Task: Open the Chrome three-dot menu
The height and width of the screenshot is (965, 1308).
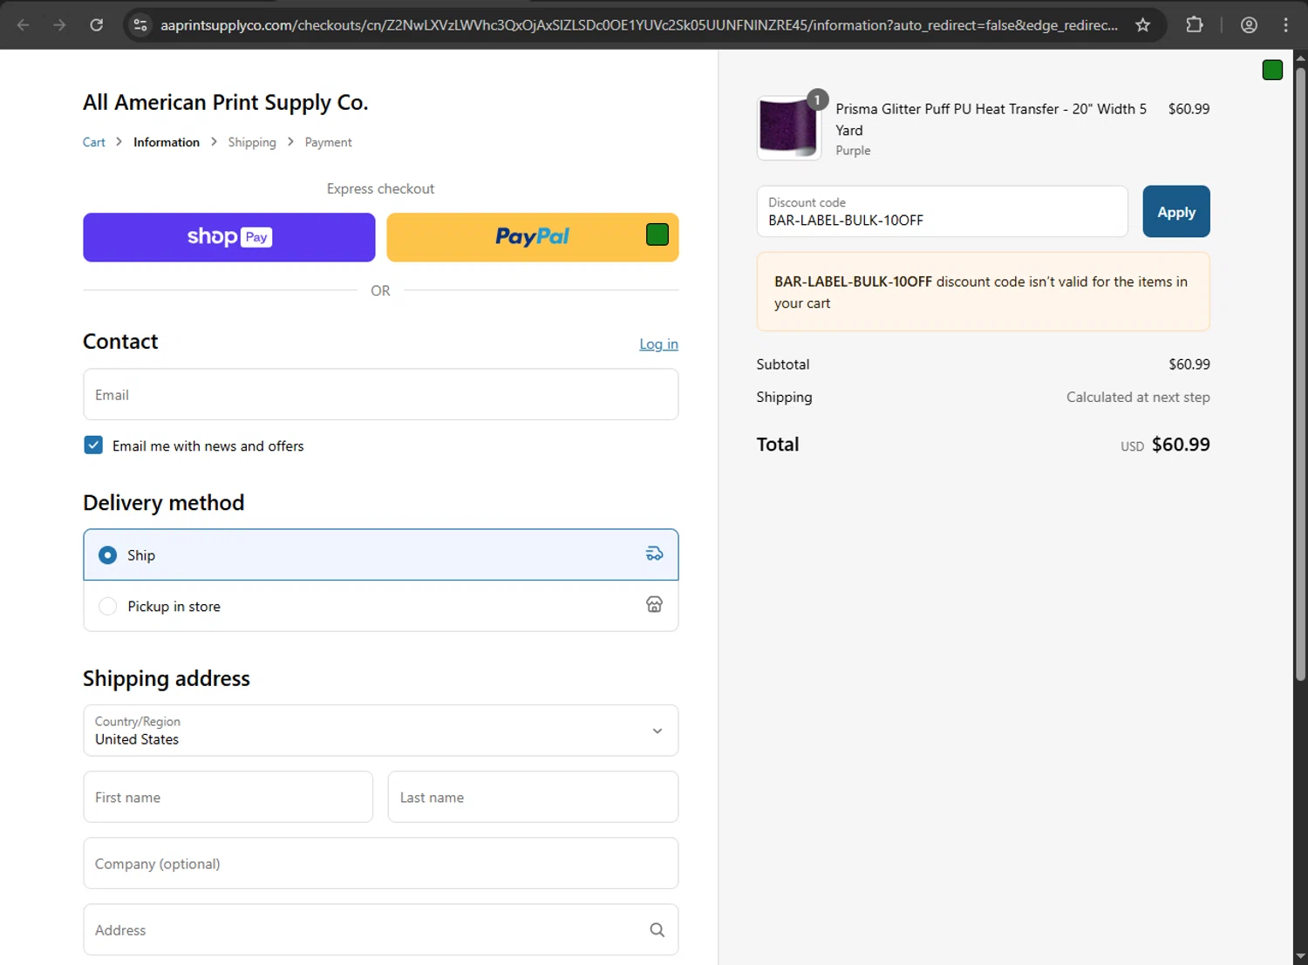Action: click(1285, 25)
